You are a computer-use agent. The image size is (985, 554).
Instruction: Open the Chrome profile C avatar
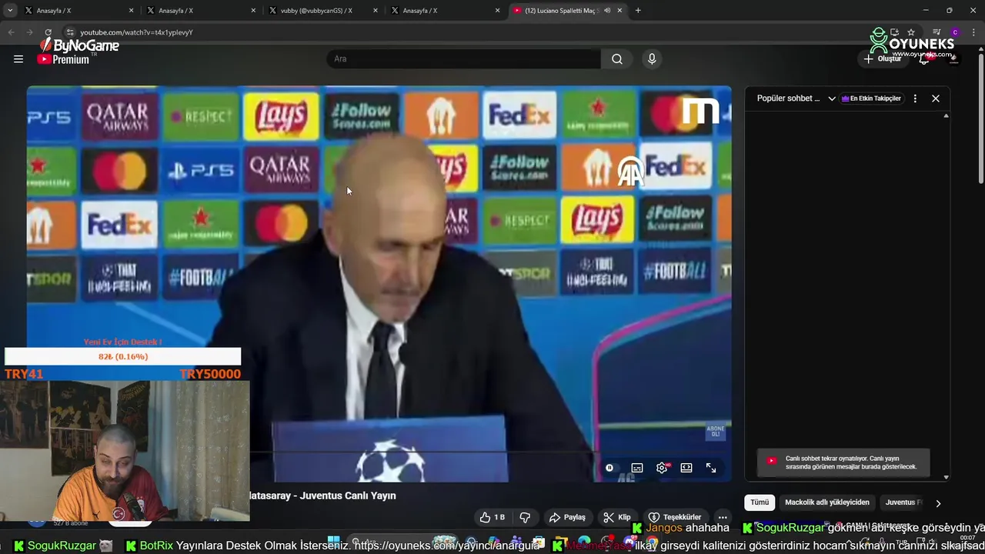point(955,32)
